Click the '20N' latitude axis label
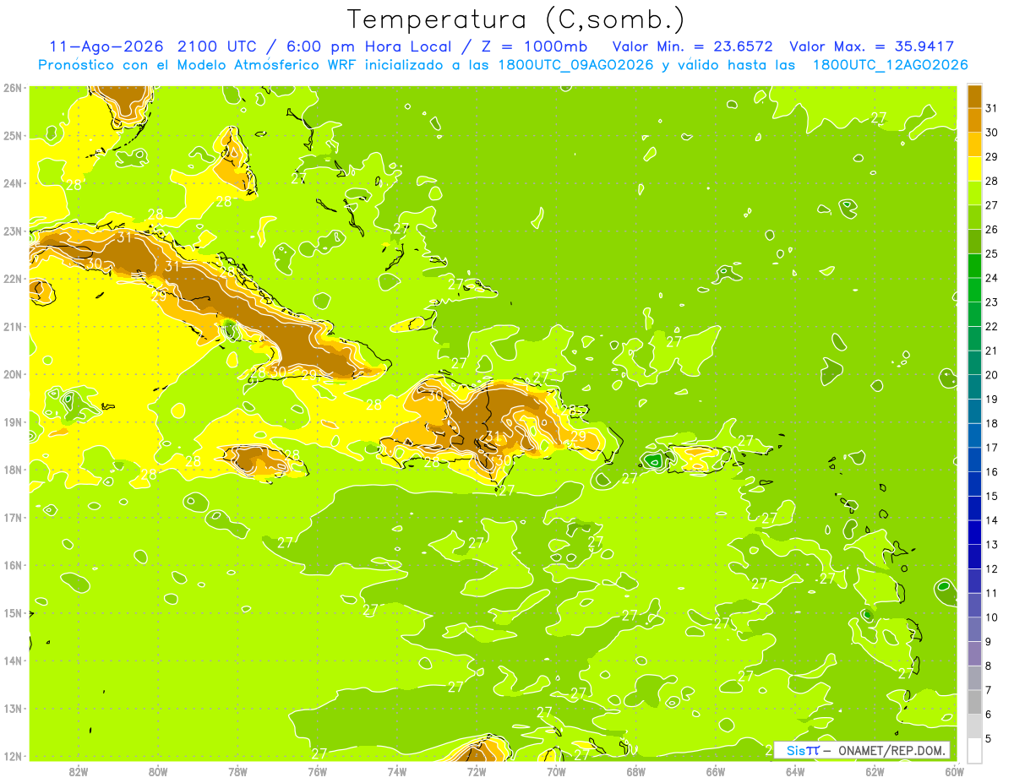The width and height of the screenshot is (1014, 783). [x=12, y=374]
